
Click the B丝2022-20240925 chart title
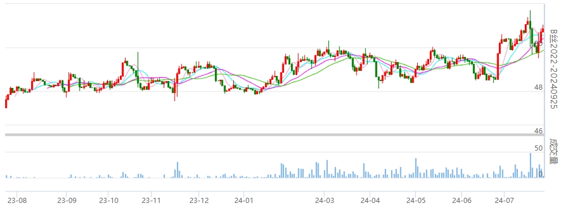(554, 69)
